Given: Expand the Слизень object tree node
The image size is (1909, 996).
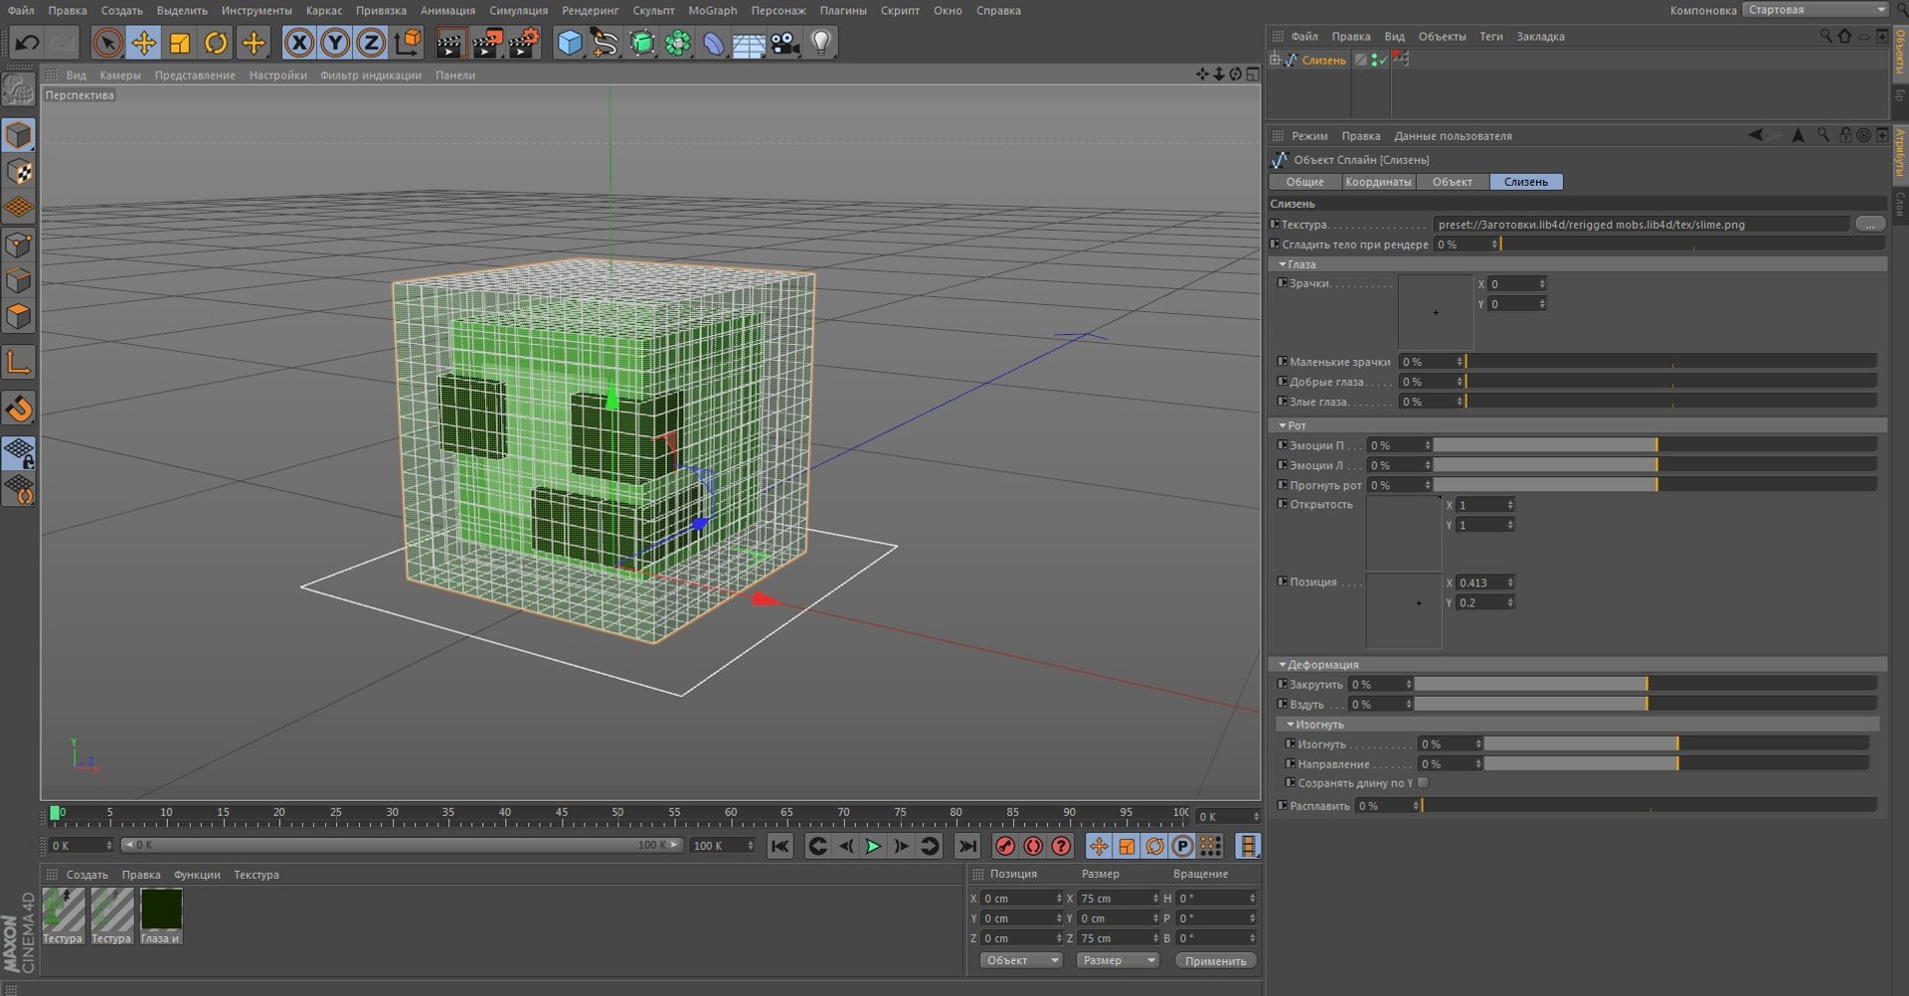Looking at the screenshot, I should click(1275, 60).
